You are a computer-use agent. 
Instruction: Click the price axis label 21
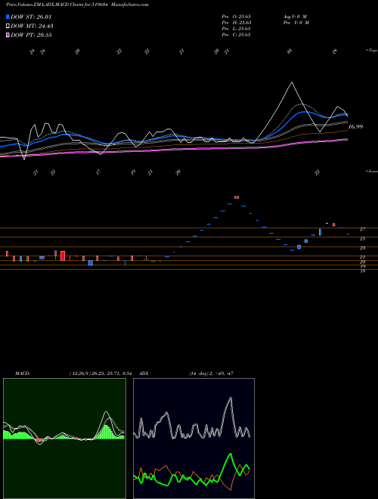click(x=362, y=257)
